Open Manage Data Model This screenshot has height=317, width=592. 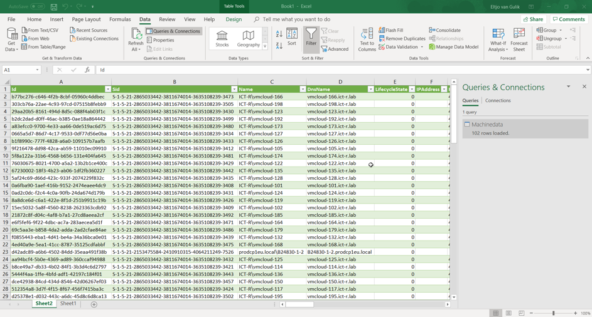453,47
